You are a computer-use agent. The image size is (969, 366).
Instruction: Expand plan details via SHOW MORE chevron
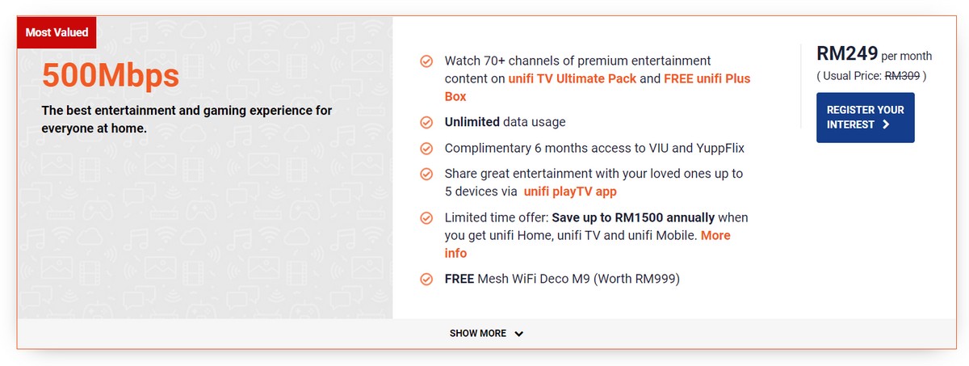pos(518,334)
